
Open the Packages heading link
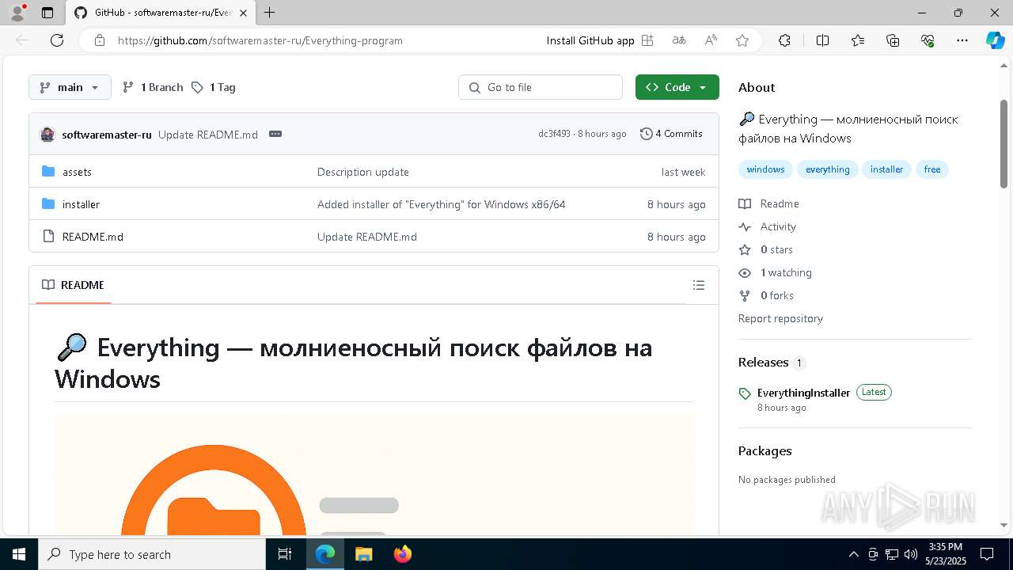765,451
